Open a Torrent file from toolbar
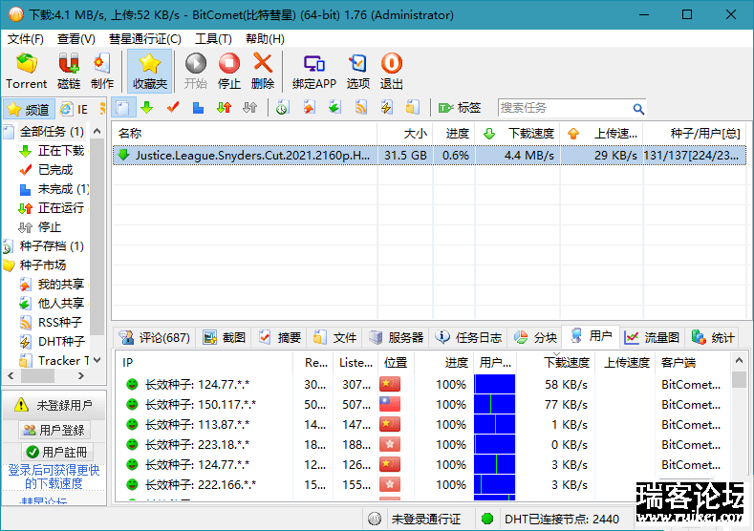754x531 pixels. tap(27, 71)
